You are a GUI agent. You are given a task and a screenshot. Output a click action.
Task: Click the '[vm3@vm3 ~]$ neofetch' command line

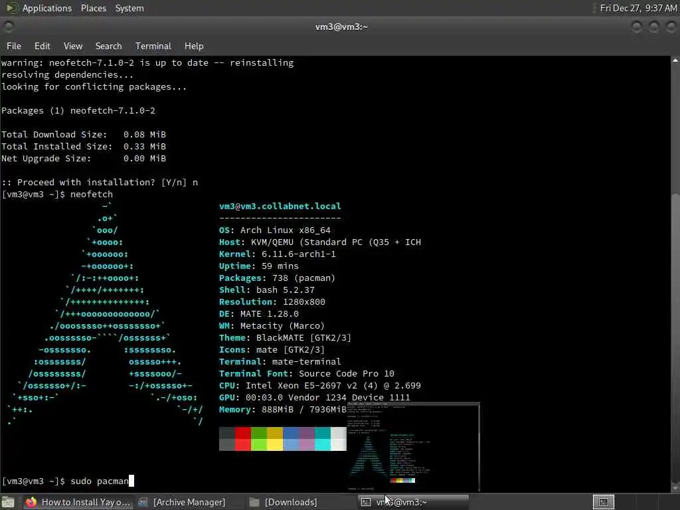[x=57, y=195]
